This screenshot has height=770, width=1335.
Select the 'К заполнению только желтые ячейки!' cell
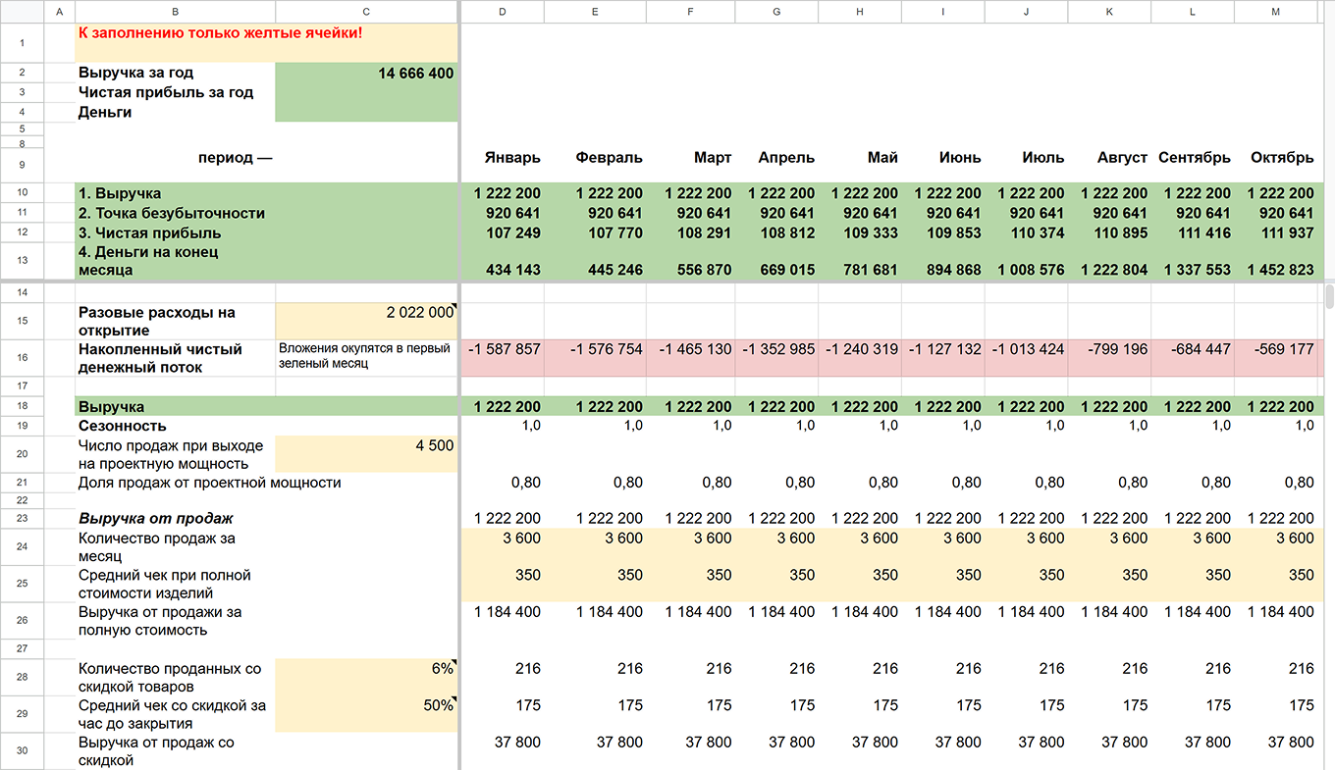tap(266, 42)
